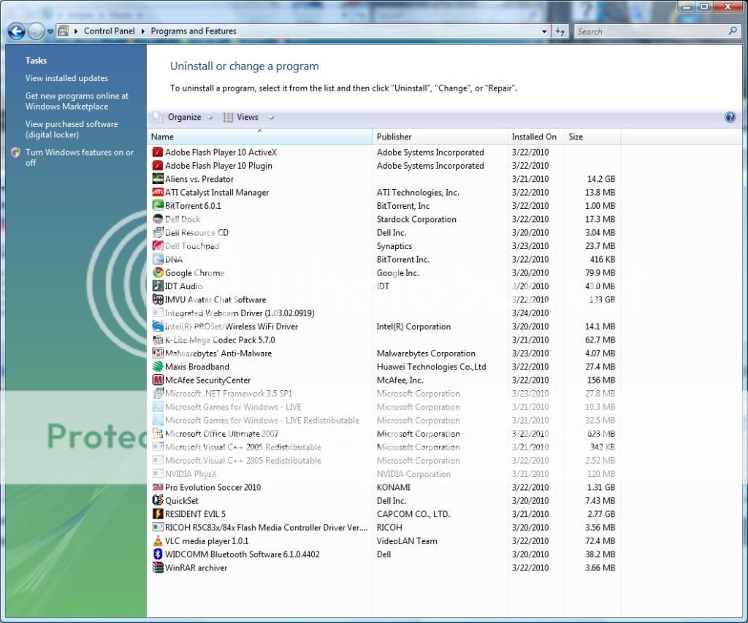Select Microsoft Games for Windows - LIVE Redistributable
This screenshot has height=623, width=748.
(x=384, y=420)
